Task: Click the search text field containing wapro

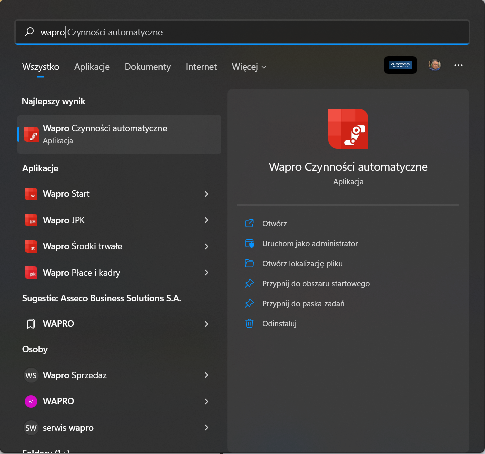Action: coord(242,32)
